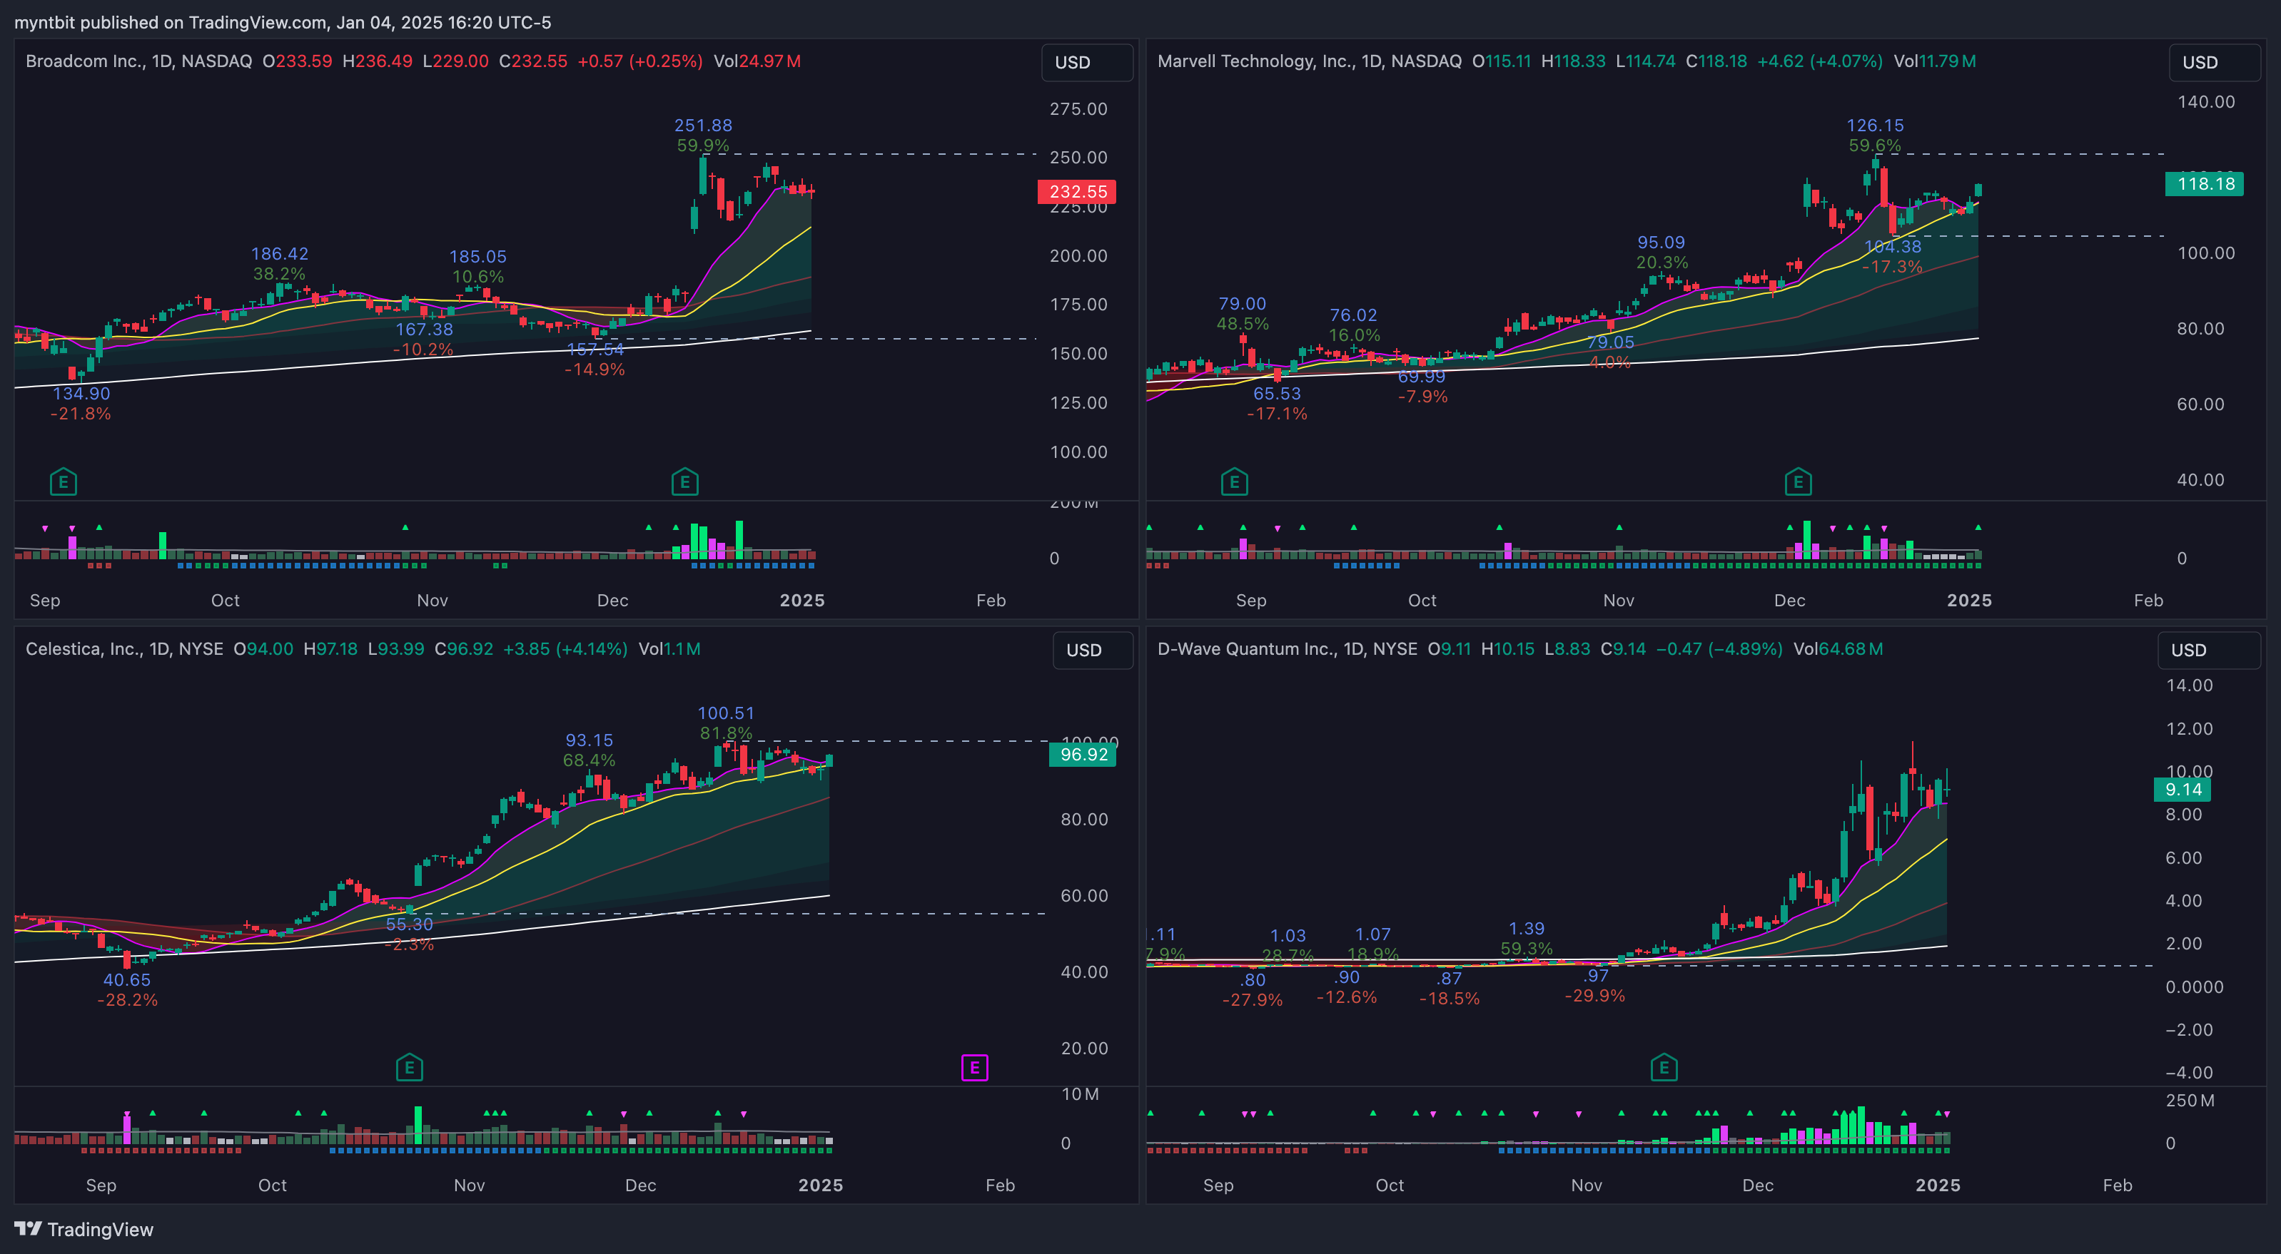Click the 76.02 swing high label on Marvell chart
2281x1254 pixels.
point(1353,315)
